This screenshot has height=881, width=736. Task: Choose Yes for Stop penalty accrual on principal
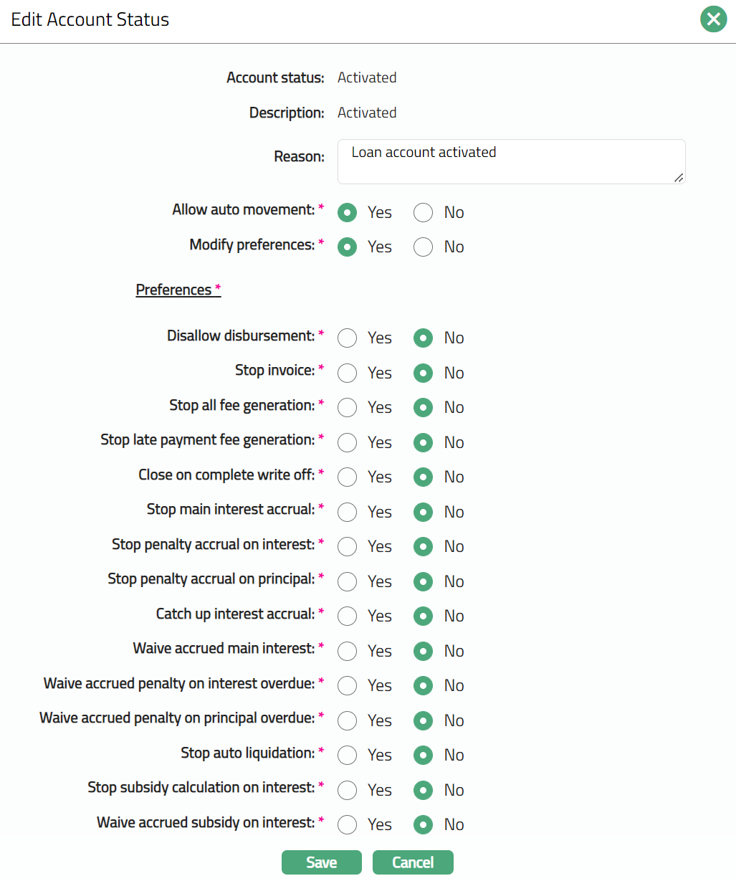coord(348,581)
